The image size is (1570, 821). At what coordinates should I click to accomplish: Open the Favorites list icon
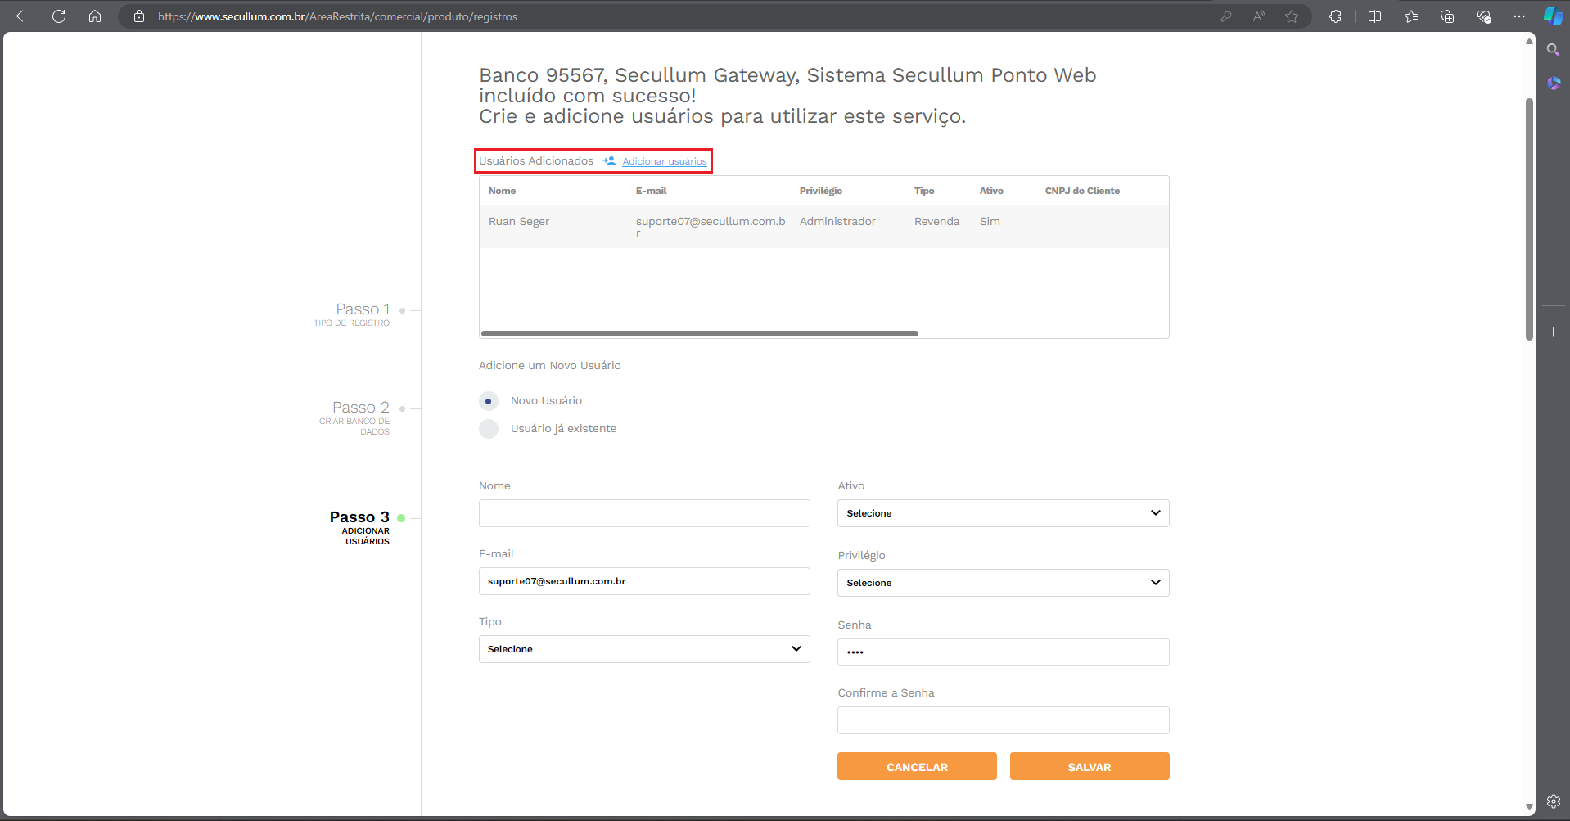[1411, 16]
